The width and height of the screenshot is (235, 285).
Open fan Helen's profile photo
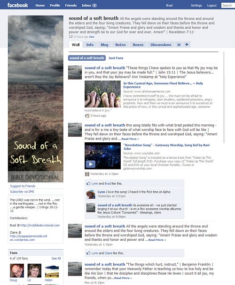click(52, 271)
